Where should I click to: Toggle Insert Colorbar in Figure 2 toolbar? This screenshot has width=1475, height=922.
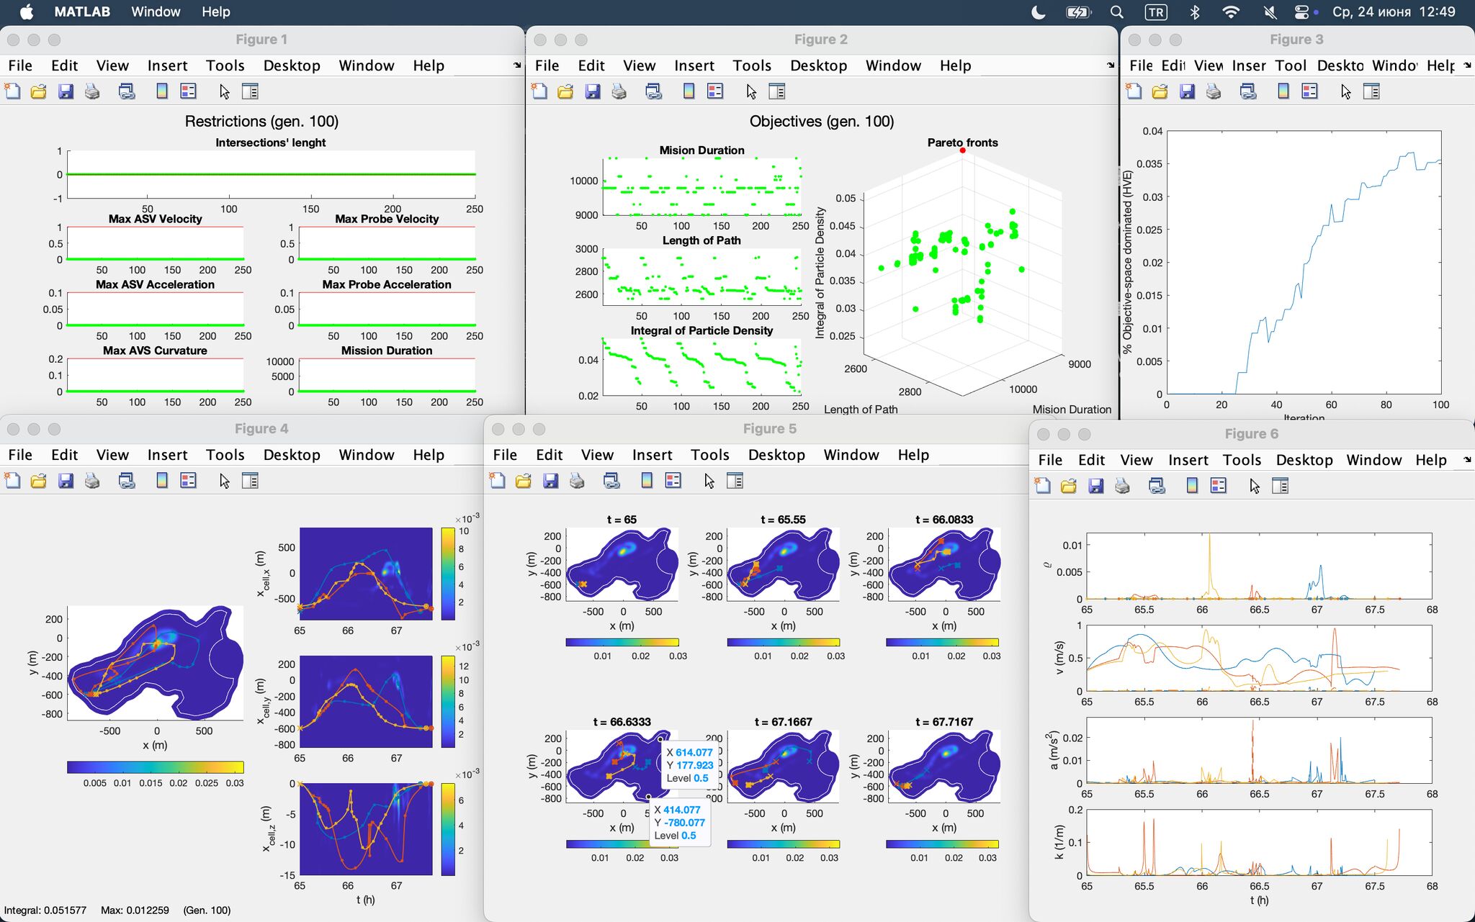click(689, 91)
